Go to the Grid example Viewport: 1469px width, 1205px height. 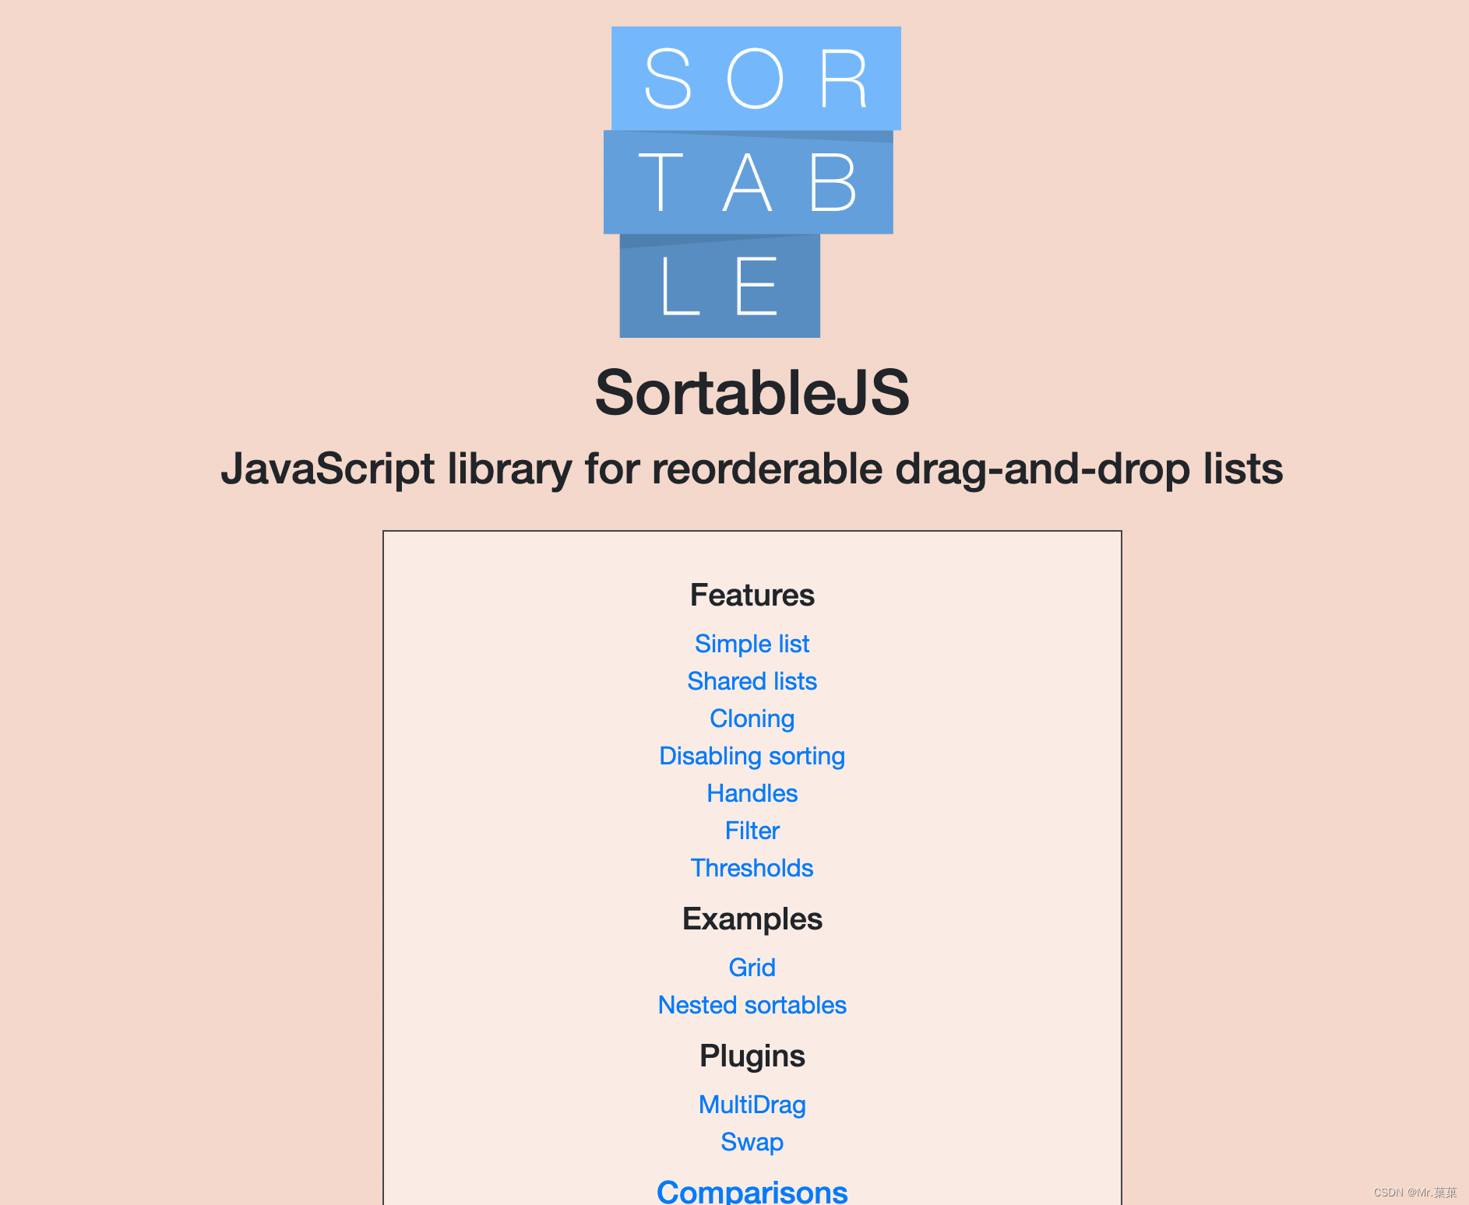(752, 968)
